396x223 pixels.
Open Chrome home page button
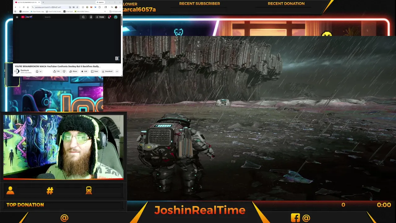tap(28, 7)
